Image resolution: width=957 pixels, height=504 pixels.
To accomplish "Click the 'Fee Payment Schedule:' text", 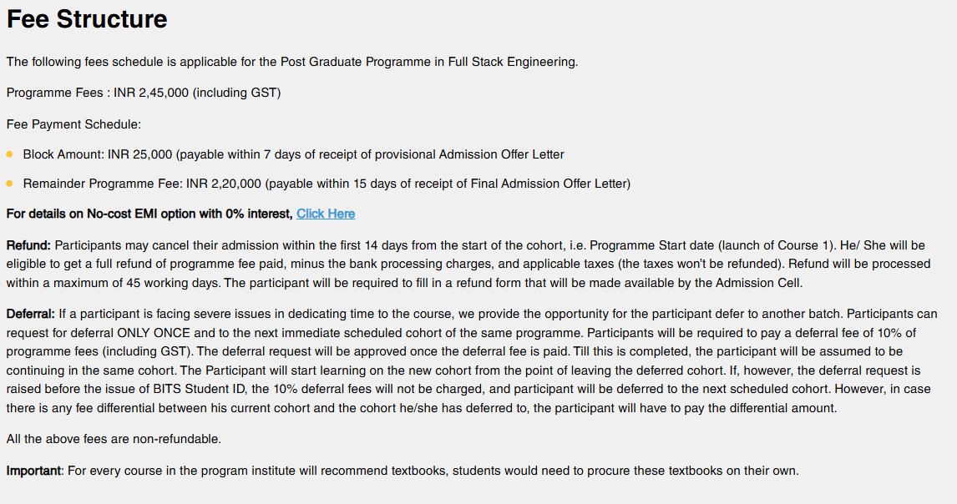I will click(x=73, y=124).
